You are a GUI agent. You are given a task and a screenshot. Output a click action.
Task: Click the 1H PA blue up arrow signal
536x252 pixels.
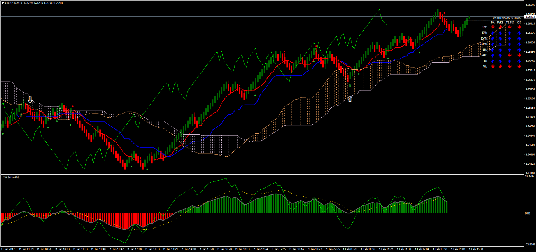tap(493, 50)
